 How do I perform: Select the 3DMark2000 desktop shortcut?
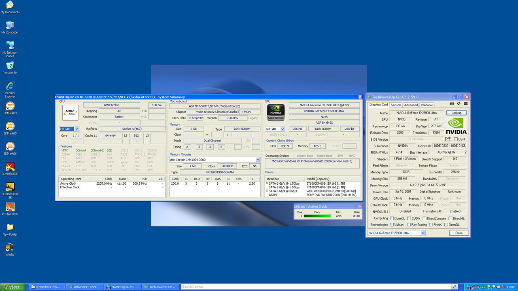(10, 169)
